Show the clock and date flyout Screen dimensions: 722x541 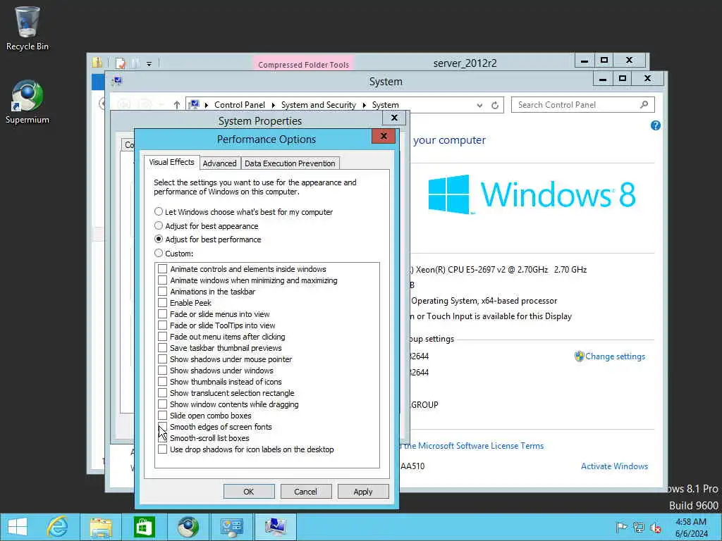(x=691, y=528)
